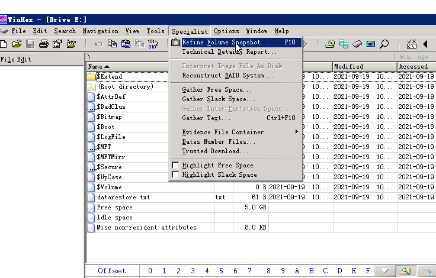This screenshot has height=278, width=436.
Task: Click the Paste clipboard toolbar icon
Action: coord(126,44)
